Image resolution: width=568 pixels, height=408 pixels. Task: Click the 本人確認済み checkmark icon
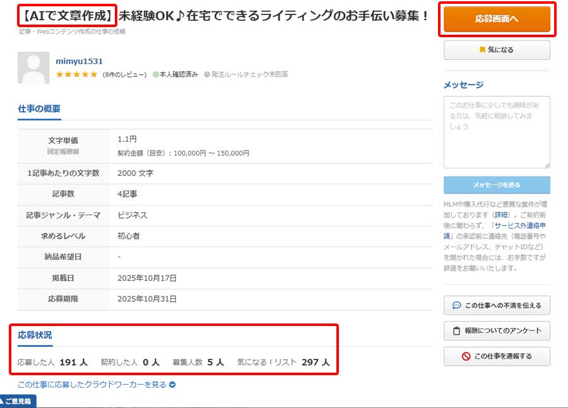click(x=156, y=74)
